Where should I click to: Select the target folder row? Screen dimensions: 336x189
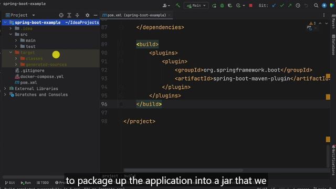[x=50, y=52]
